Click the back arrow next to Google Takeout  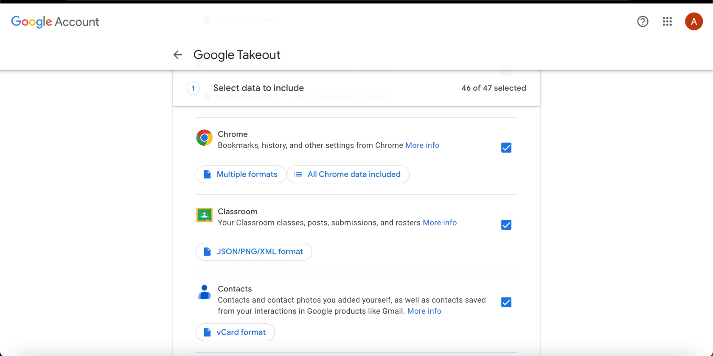178,55
